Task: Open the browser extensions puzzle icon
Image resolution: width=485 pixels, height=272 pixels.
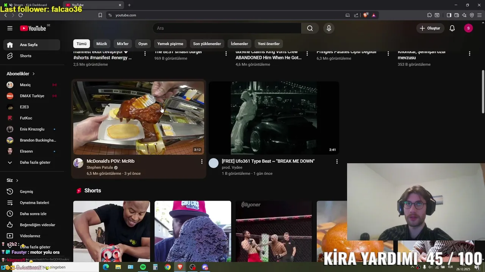Action: (x=429, y=15)
